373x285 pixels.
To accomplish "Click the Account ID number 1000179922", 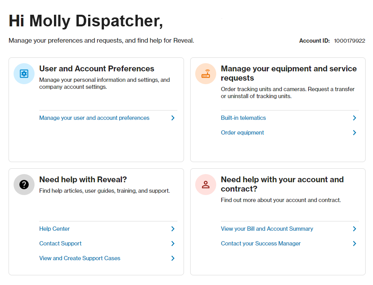I will tap(349, 41).
